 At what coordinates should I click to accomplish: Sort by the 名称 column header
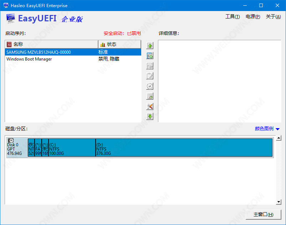(51, 44)
